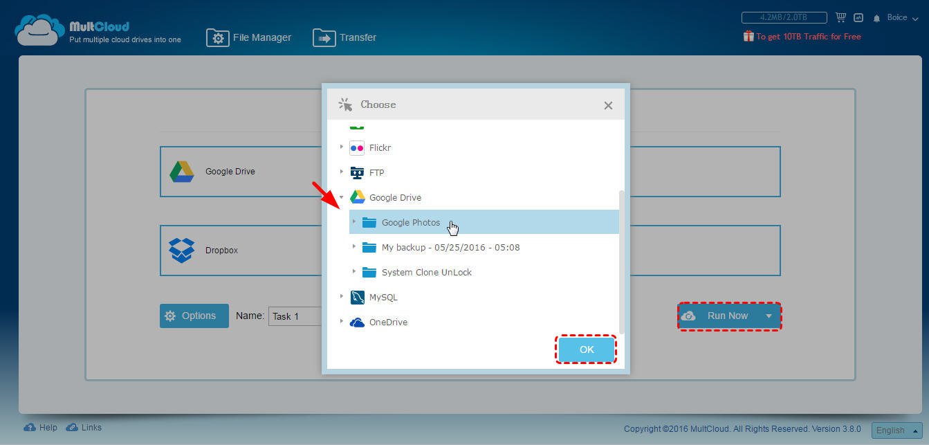This screenshot has height=445, width=929.
Task: Select the FTP drive icon
Action: click(x=357, y=172)
